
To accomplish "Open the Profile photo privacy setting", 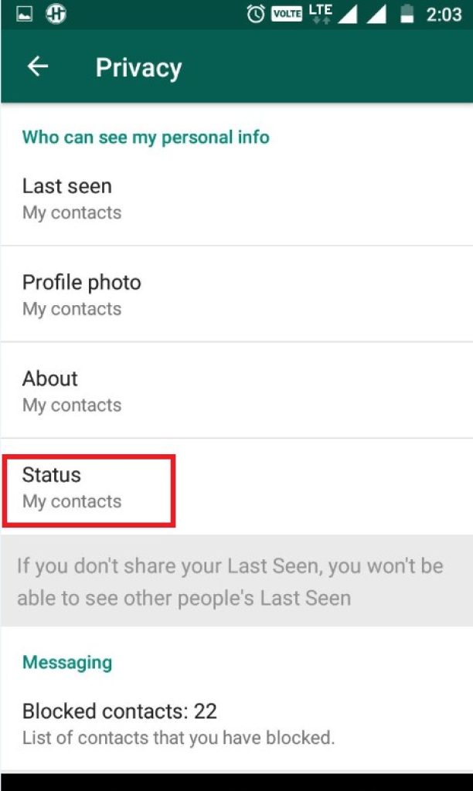I will coord(236,294).
